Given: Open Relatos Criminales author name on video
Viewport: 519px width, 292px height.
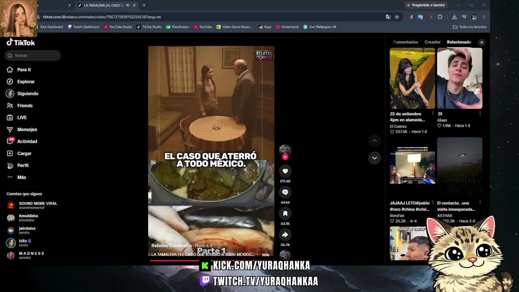Looking at the screenshot, I should (x=172, y=246).
